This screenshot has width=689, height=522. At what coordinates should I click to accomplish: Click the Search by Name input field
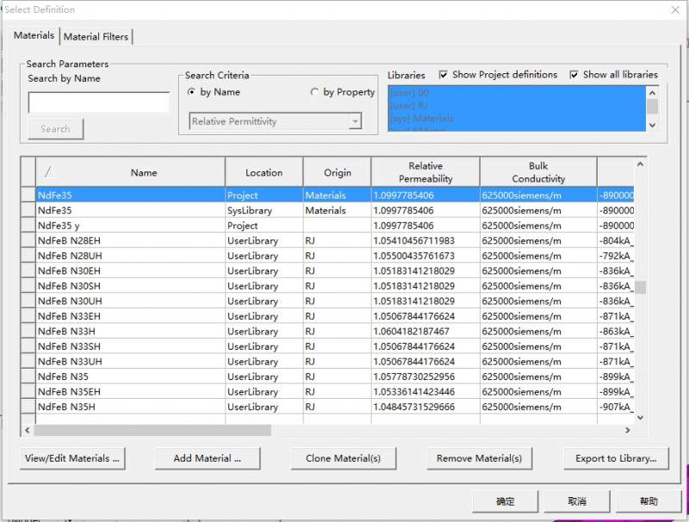(99, 103)
